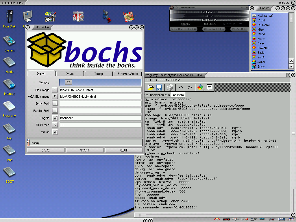Image resolution: width=296 pixels, height=222 pixels.
Task: Click the Serial Port text field
Action: (100, 103)
